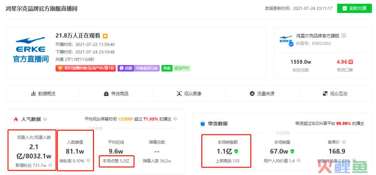Image resolution: width=376 pixels, height=175 pixels.
Task: Switch to the 数据概览 tab
Action: (x=43, y=94)
